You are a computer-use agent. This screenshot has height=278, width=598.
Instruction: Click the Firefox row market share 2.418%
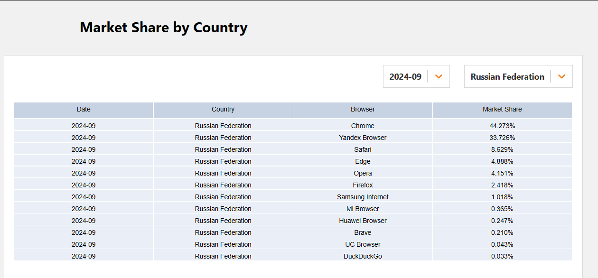pos(502,185)
